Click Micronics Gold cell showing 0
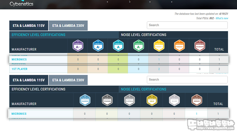Image resolution: width=237 pixels, height=133 pixels. pyautogui.click(x=152, y=114)
